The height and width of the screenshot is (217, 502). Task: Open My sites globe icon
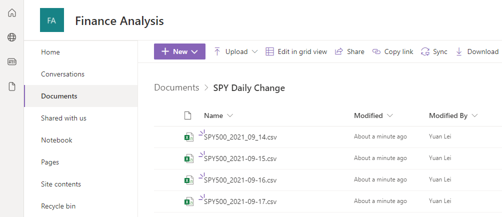(12, 37)
